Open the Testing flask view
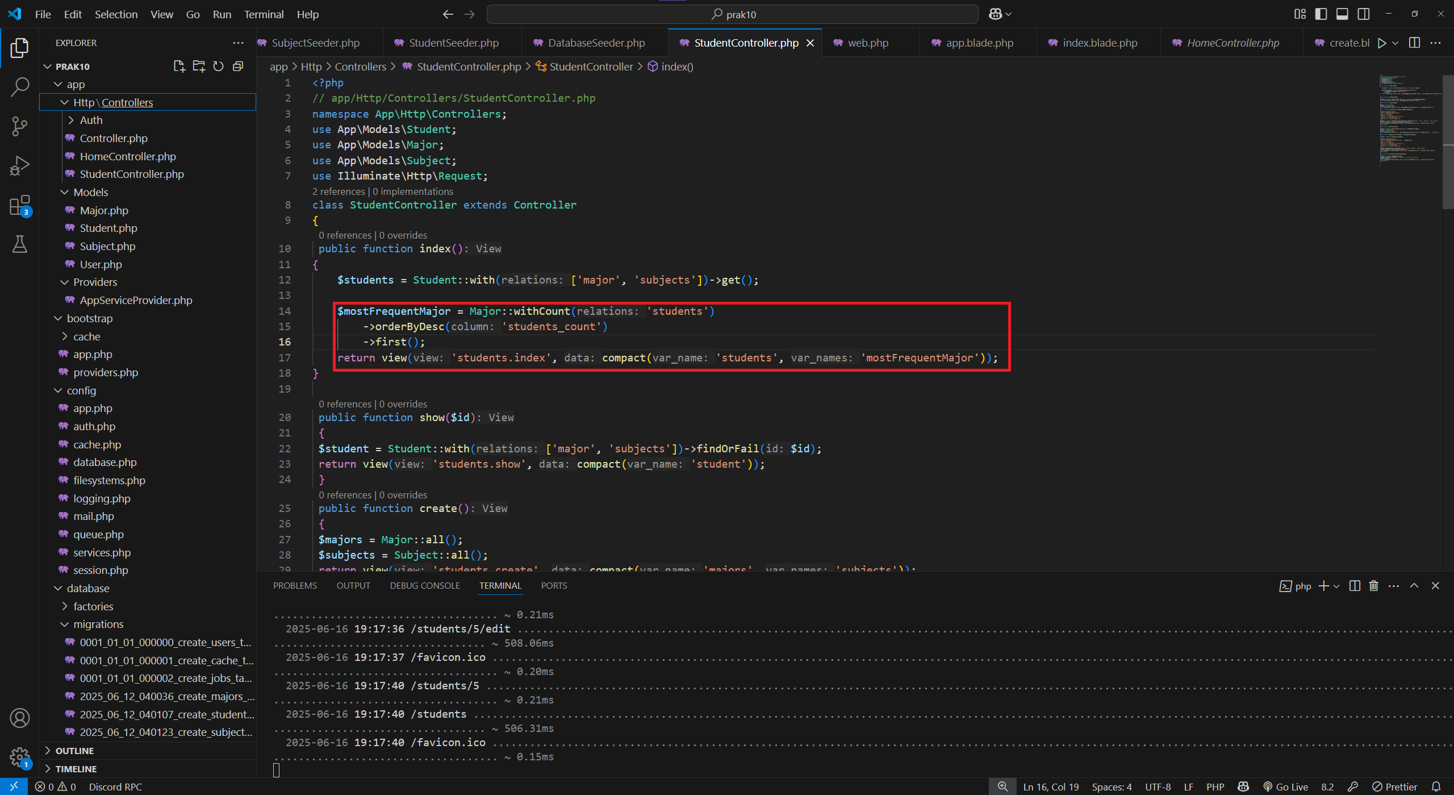The image size is (1454, 795). pyautogui.click(x=20, y=244)
